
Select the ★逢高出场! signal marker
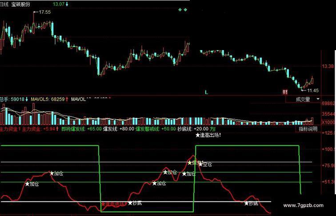point(208,135)
